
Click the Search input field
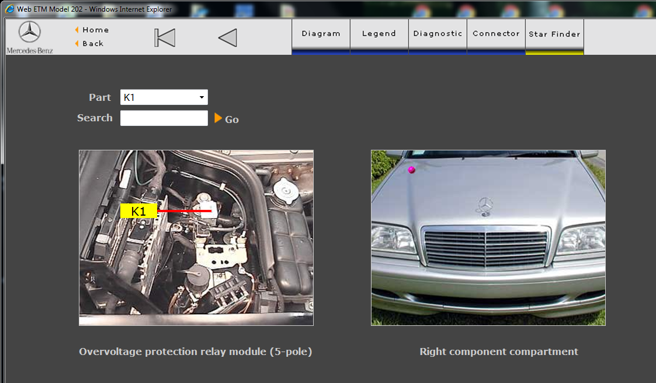click(164, 118)
